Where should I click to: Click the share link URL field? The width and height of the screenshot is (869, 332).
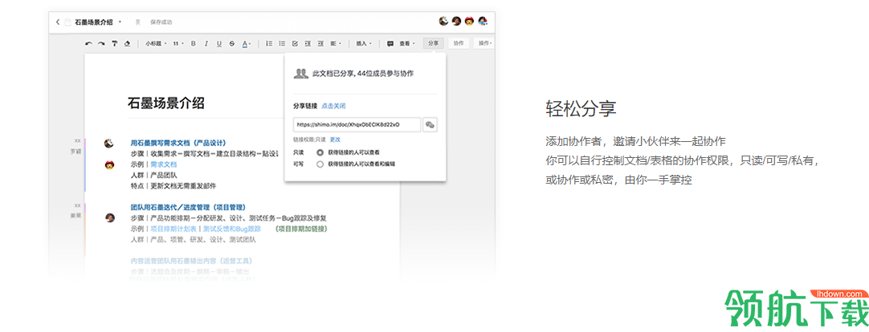pos(357,124)
